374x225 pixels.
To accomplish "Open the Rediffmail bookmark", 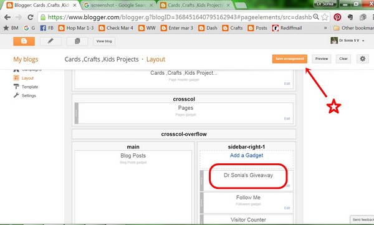I will tap(287, 28).
